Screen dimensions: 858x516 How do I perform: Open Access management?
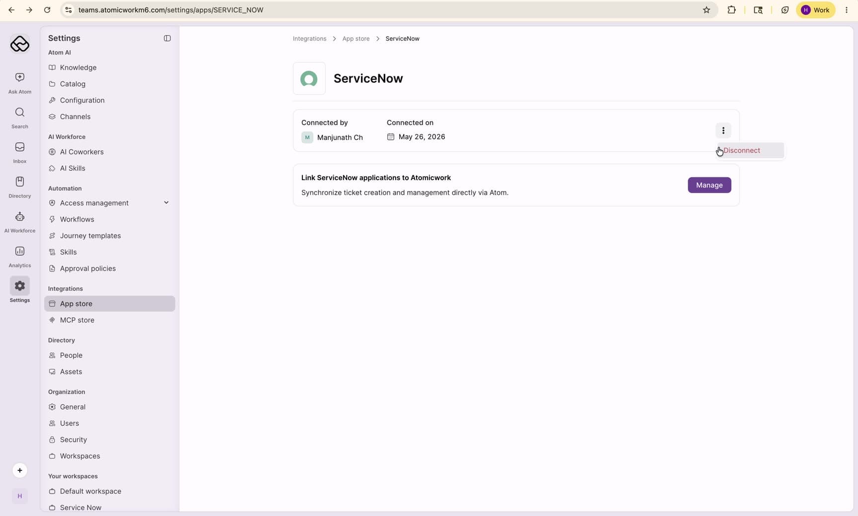pyautogui.click(x=110, y=203)
